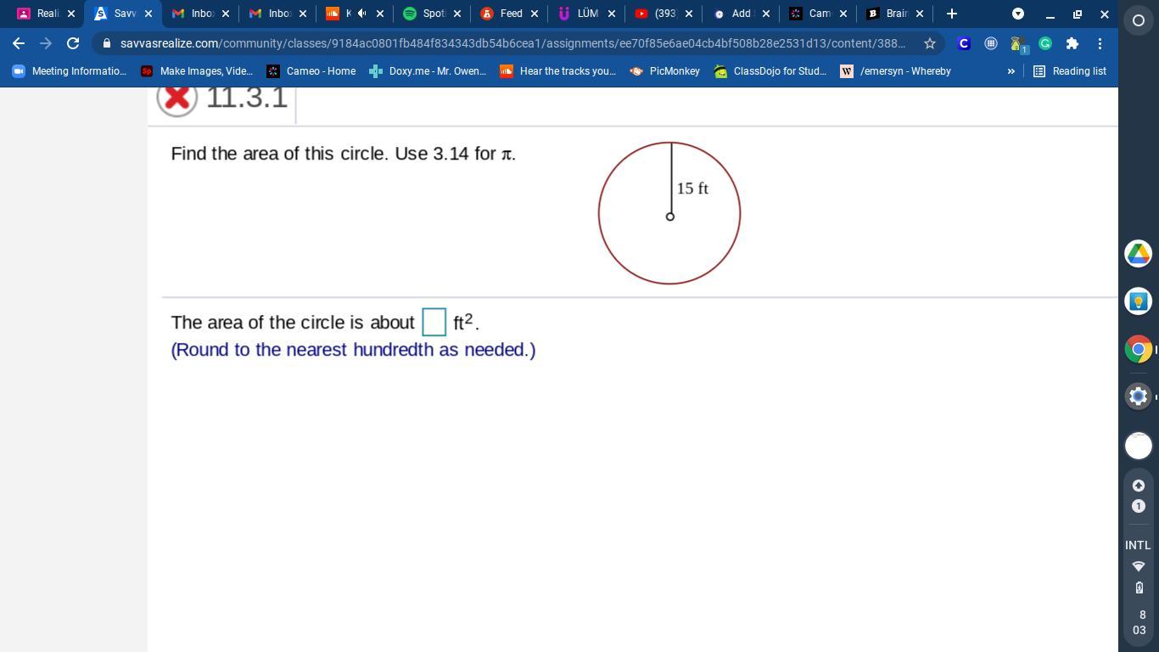Open the Doxy.me - Mr. Owen bookmark
The width and height of the screenshot is (1159, 652).
pyautogui.click(x=428, y=71)
